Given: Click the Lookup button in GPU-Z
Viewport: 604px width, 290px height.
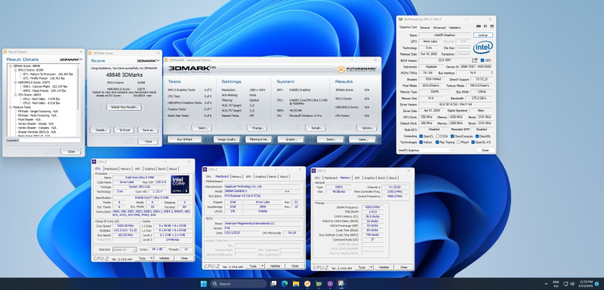Looking at the screenshot, I should pyautogui.click(x=483, y=35).
